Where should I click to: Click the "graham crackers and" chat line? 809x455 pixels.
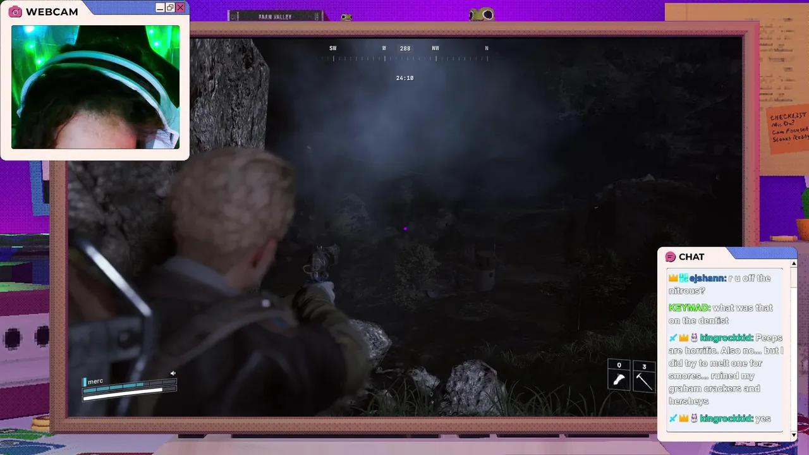point(714,389)
